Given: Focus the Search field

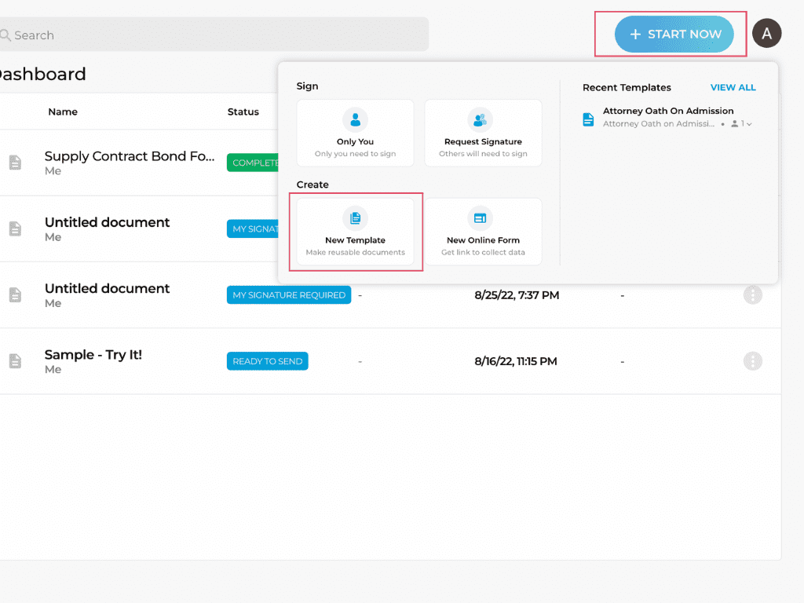Looking at the screenshot, I should [214, 35].
